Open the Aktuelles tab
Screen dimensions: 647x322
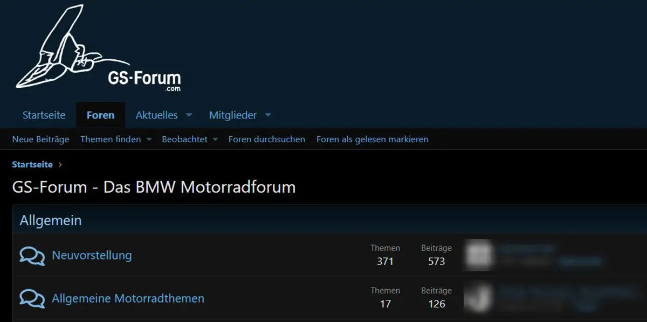157,115
